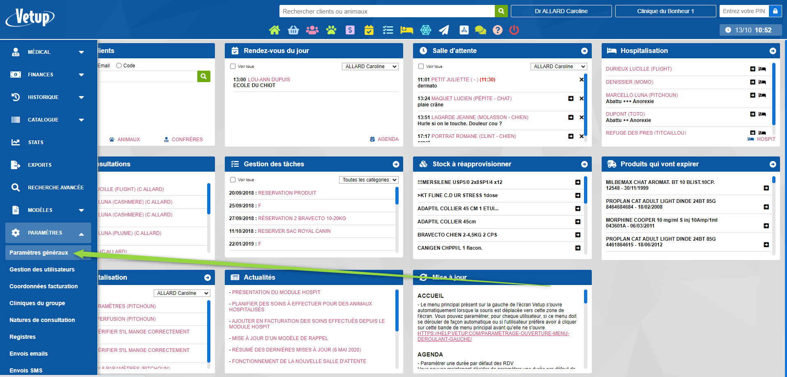Viewport: 787px width, 377px height.
Task: Click the hospitalization bed icon in the toolbar
Action: click(406, 30)
